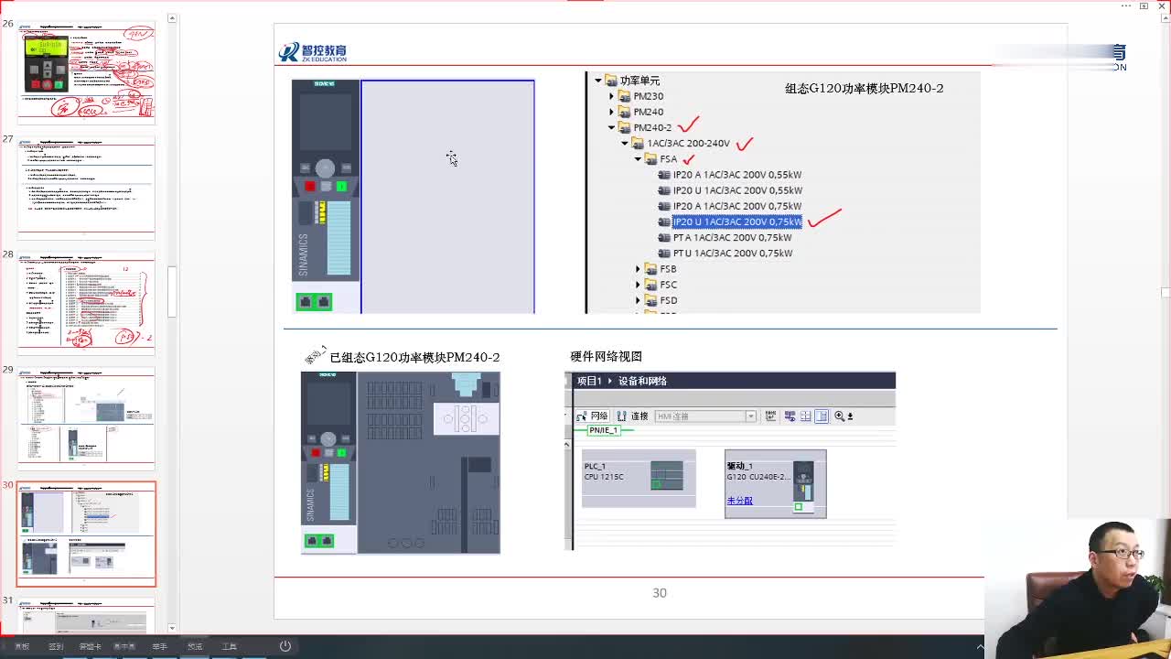
Task: Click the 网络 button in network view
Action: 592,416
